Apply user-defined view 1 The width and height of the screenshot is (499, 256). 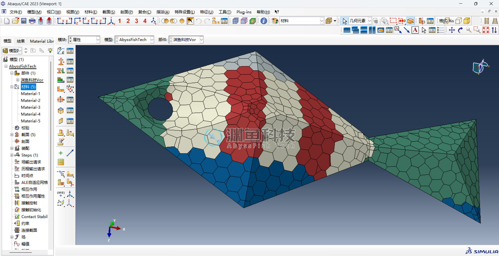(x=120, y=21)
